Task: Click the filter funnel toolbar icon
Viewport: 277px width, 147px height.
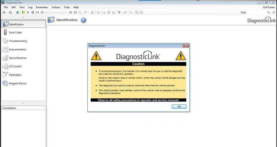Action: coord(119,12)
